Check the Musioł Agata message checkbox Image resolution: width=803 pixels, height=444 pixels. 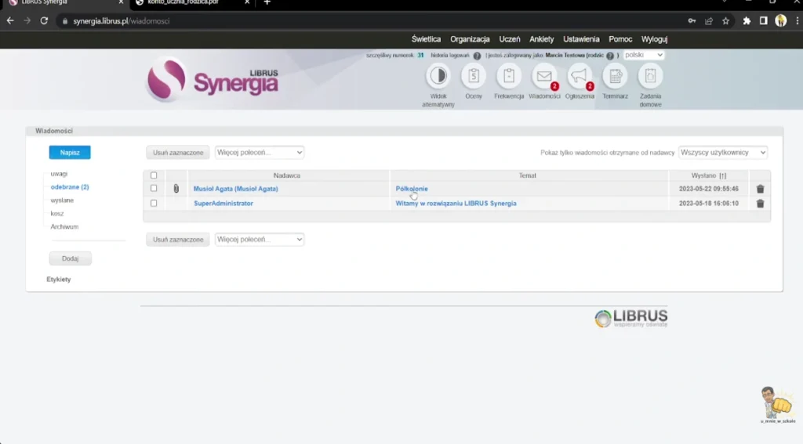coord(154,189)
